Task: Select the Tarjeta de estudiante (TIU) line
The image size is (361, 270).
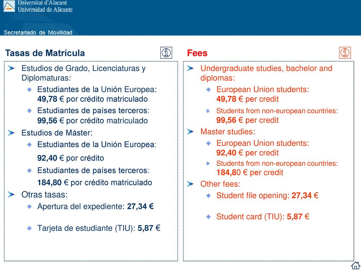Action: click(x=99, y=228)
